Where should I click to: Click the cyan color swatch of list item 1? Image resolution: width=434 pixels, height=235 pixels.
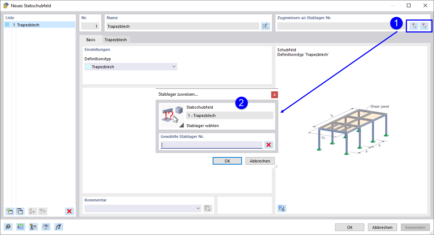[x=7, y=25]
